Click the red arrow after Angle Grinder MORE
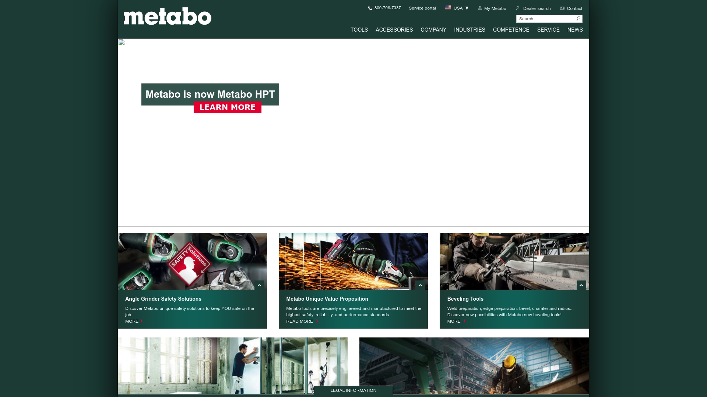The width and height of the screenshot is (707, 397). (x=141, y=321)
